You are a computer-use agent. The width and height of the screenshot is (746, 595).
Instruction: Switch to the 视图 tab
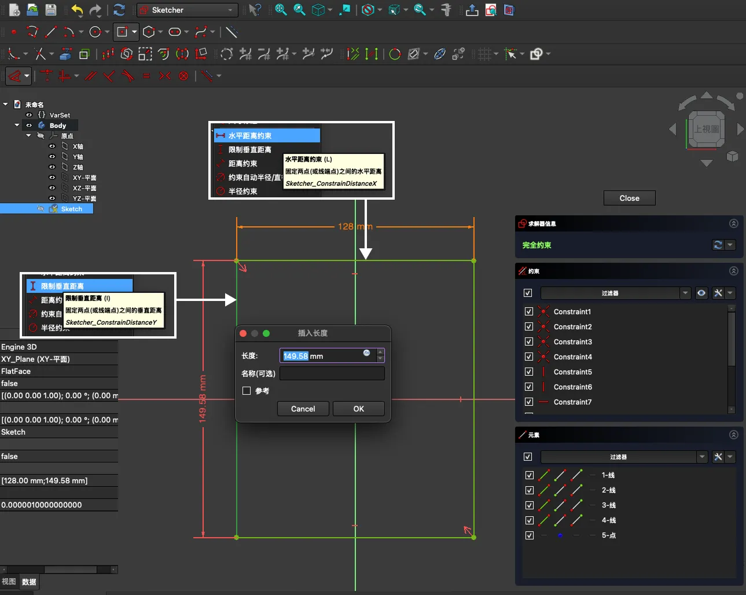[9, 582]
